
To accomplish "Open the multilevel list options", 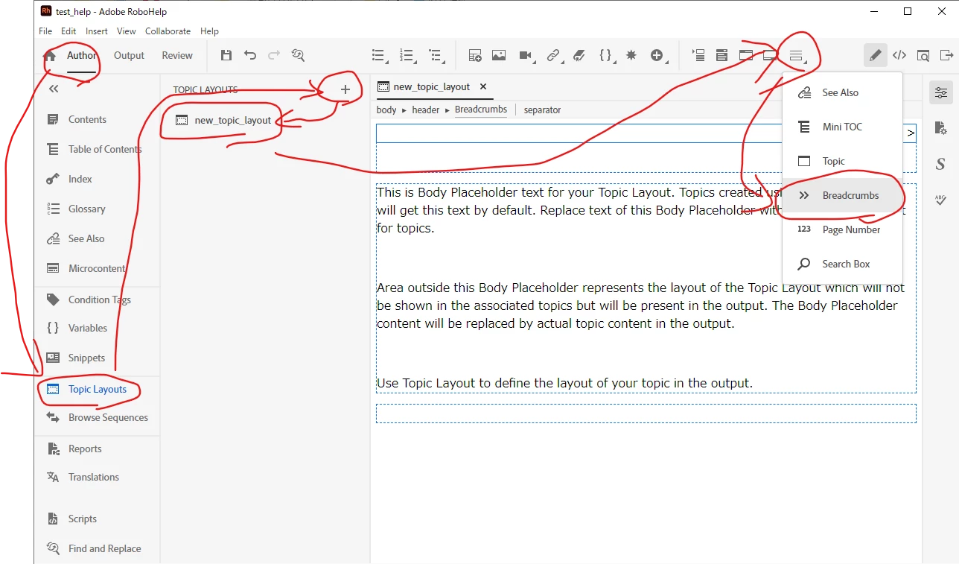I will click(436, 55).
